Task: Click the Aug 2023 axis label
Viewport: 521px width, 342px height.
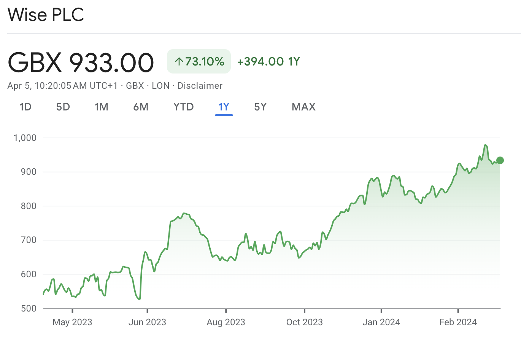Action: click(x=226, y=322)
